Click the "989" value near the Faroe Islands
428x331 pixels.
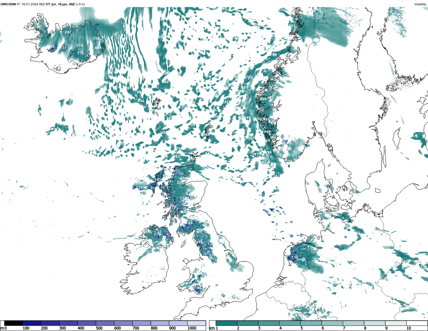tap(170, 118)
